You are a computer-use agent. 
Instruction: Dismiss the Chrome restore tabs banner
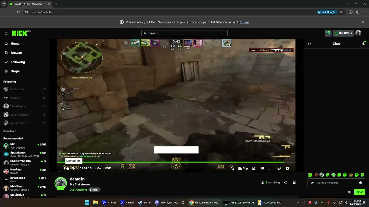363,22
